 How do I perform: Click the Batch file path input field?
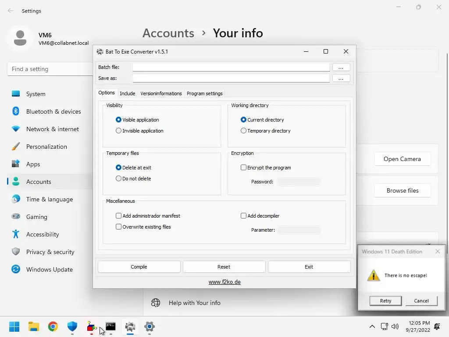coord(231,67)
